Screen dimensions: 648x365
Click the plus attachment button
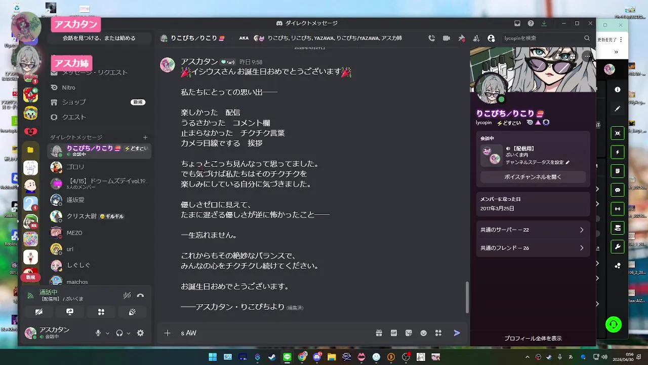(x=168, y=333)
